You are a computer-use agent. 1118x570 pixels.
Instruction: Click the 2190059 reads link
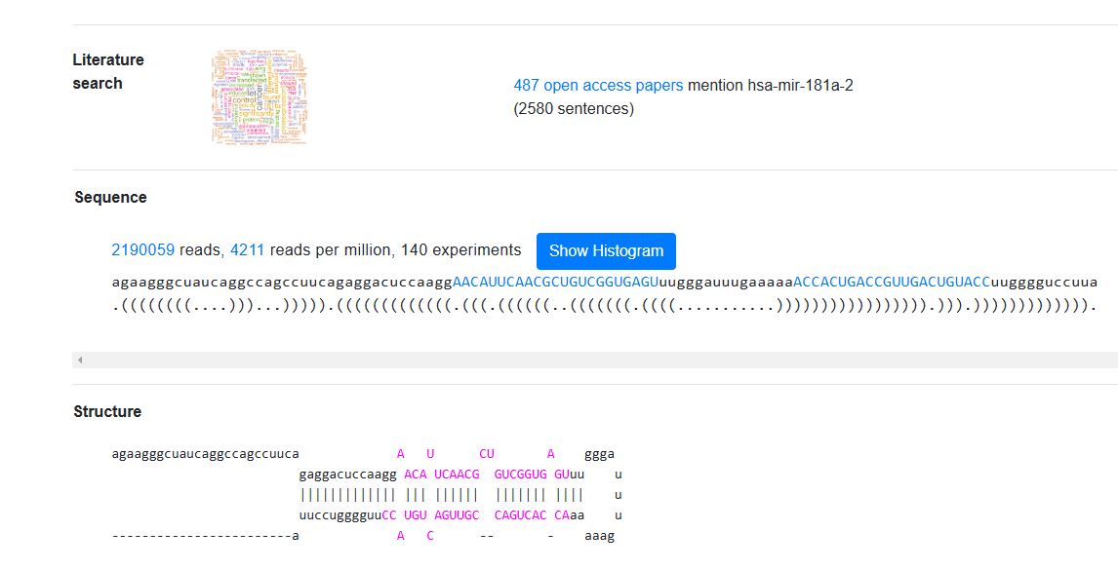click(142, 250)
